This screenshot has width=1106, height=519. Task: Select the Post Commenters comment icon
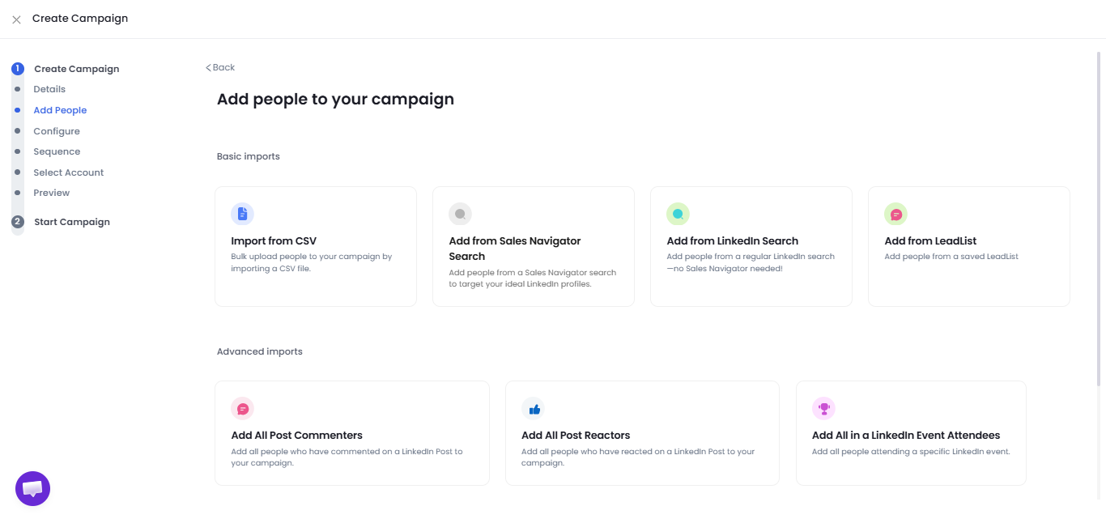(242, 408)
